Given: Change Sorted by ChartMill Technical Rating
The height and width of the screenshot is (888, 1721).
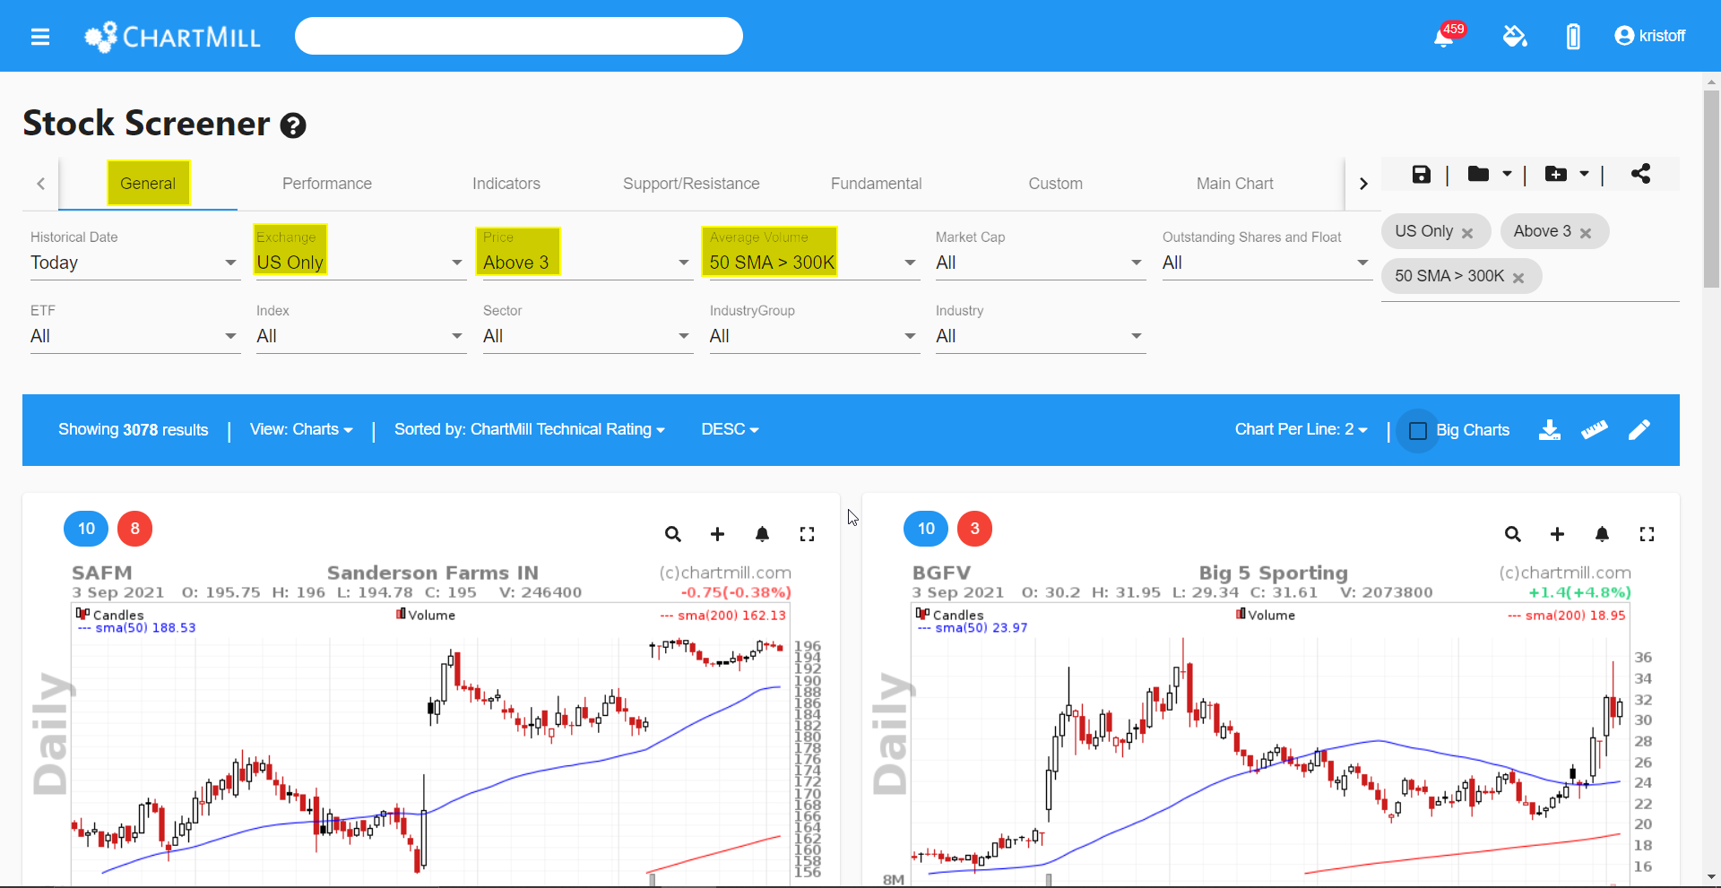Looking at the screenshot, I should click(530, 429).
